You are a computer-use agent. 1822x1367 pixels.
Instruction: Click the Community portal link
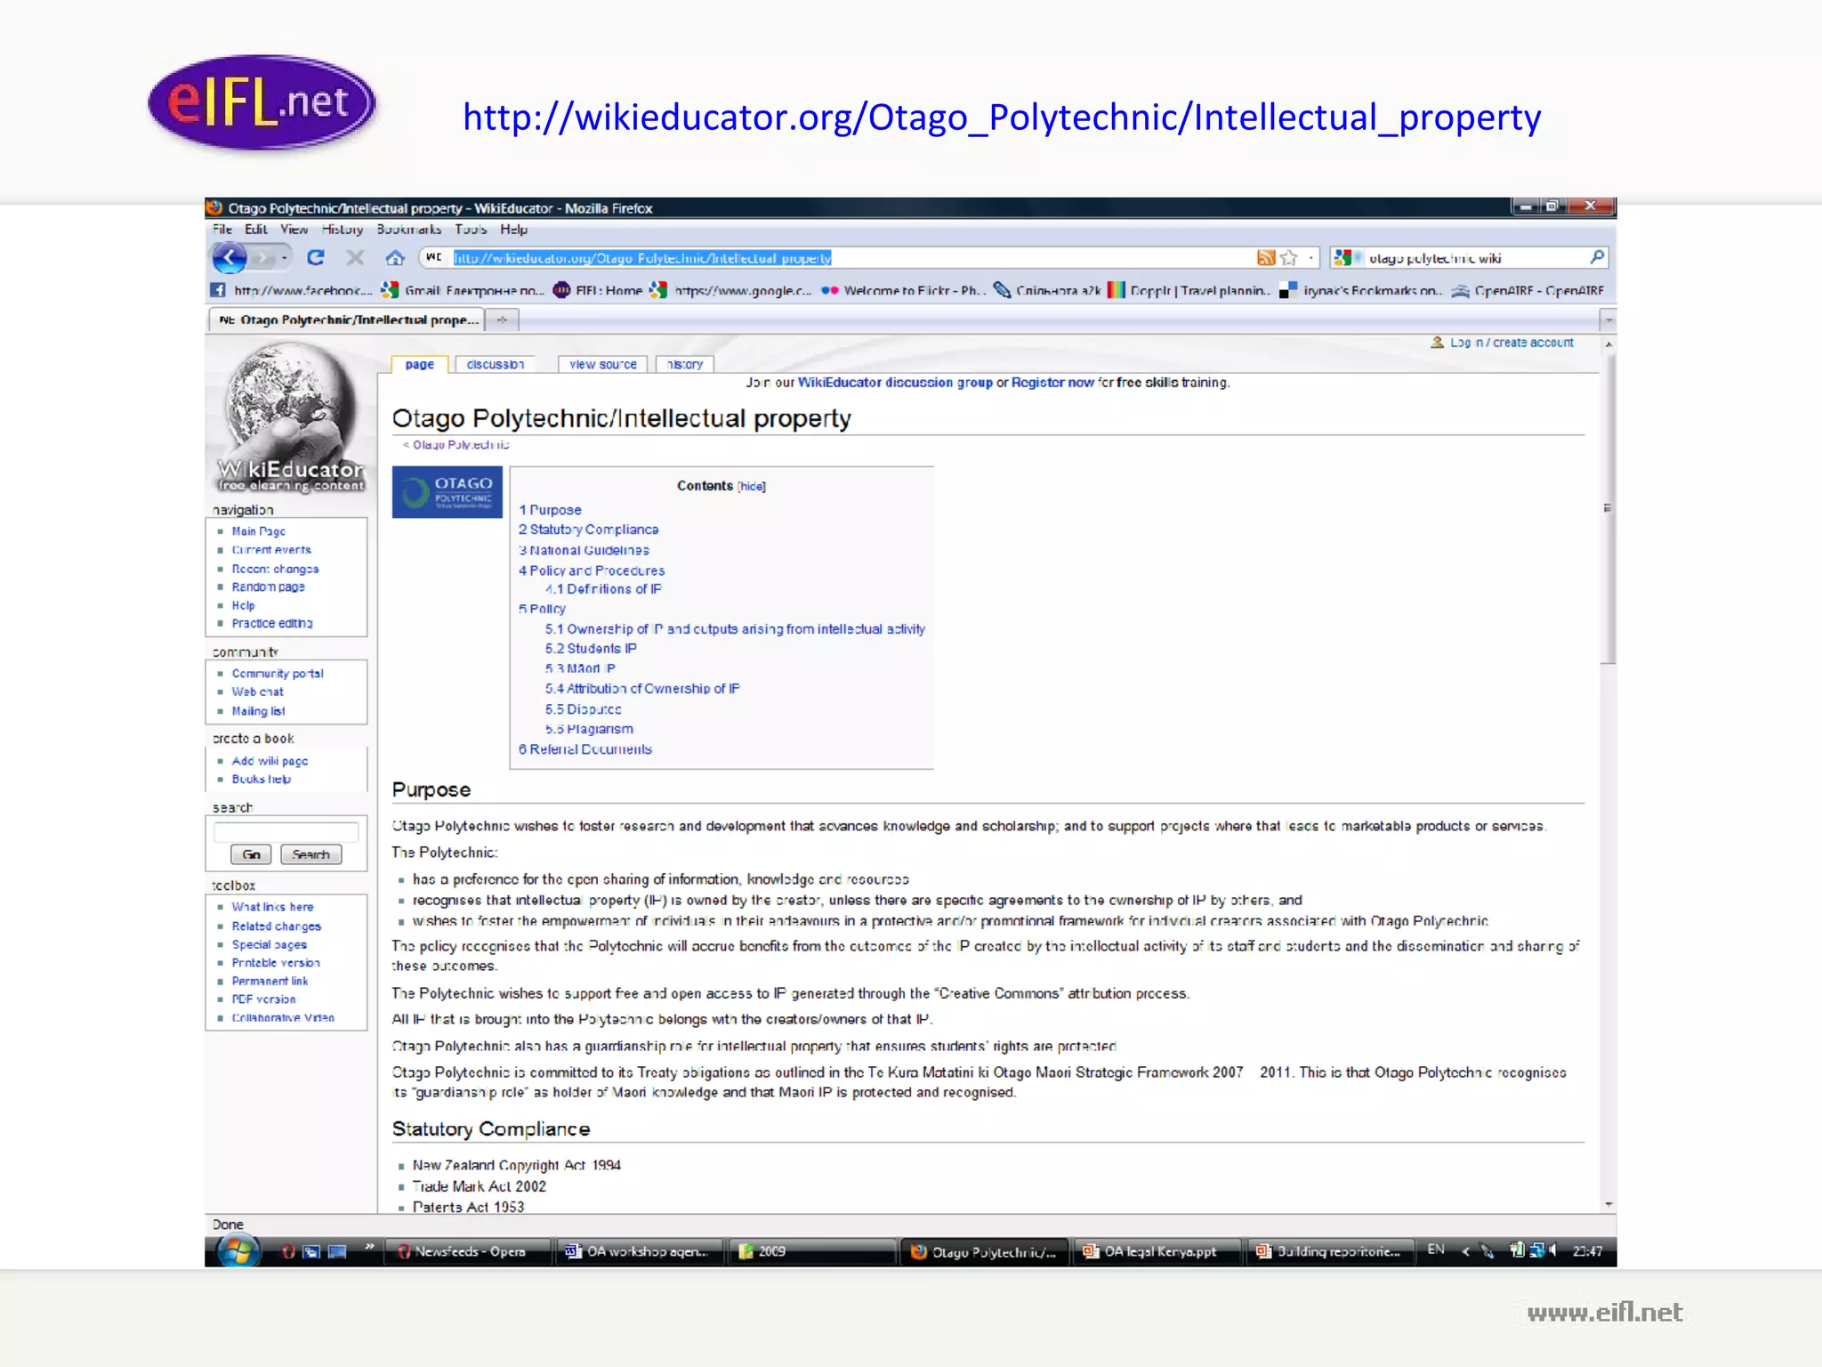[278, 674]
